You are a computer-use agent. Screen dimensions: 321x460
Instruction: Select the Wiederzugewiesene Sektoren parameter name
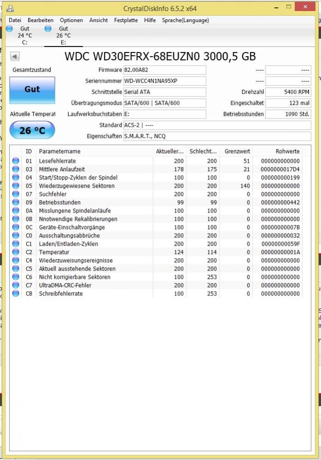click(77, 186)
